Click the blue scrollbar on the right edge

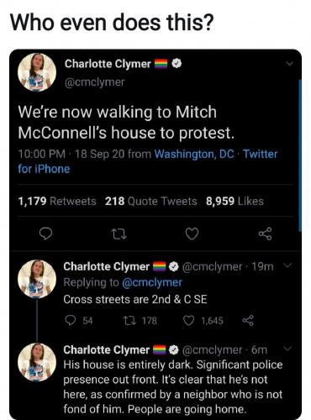click(x=300, y=155)
